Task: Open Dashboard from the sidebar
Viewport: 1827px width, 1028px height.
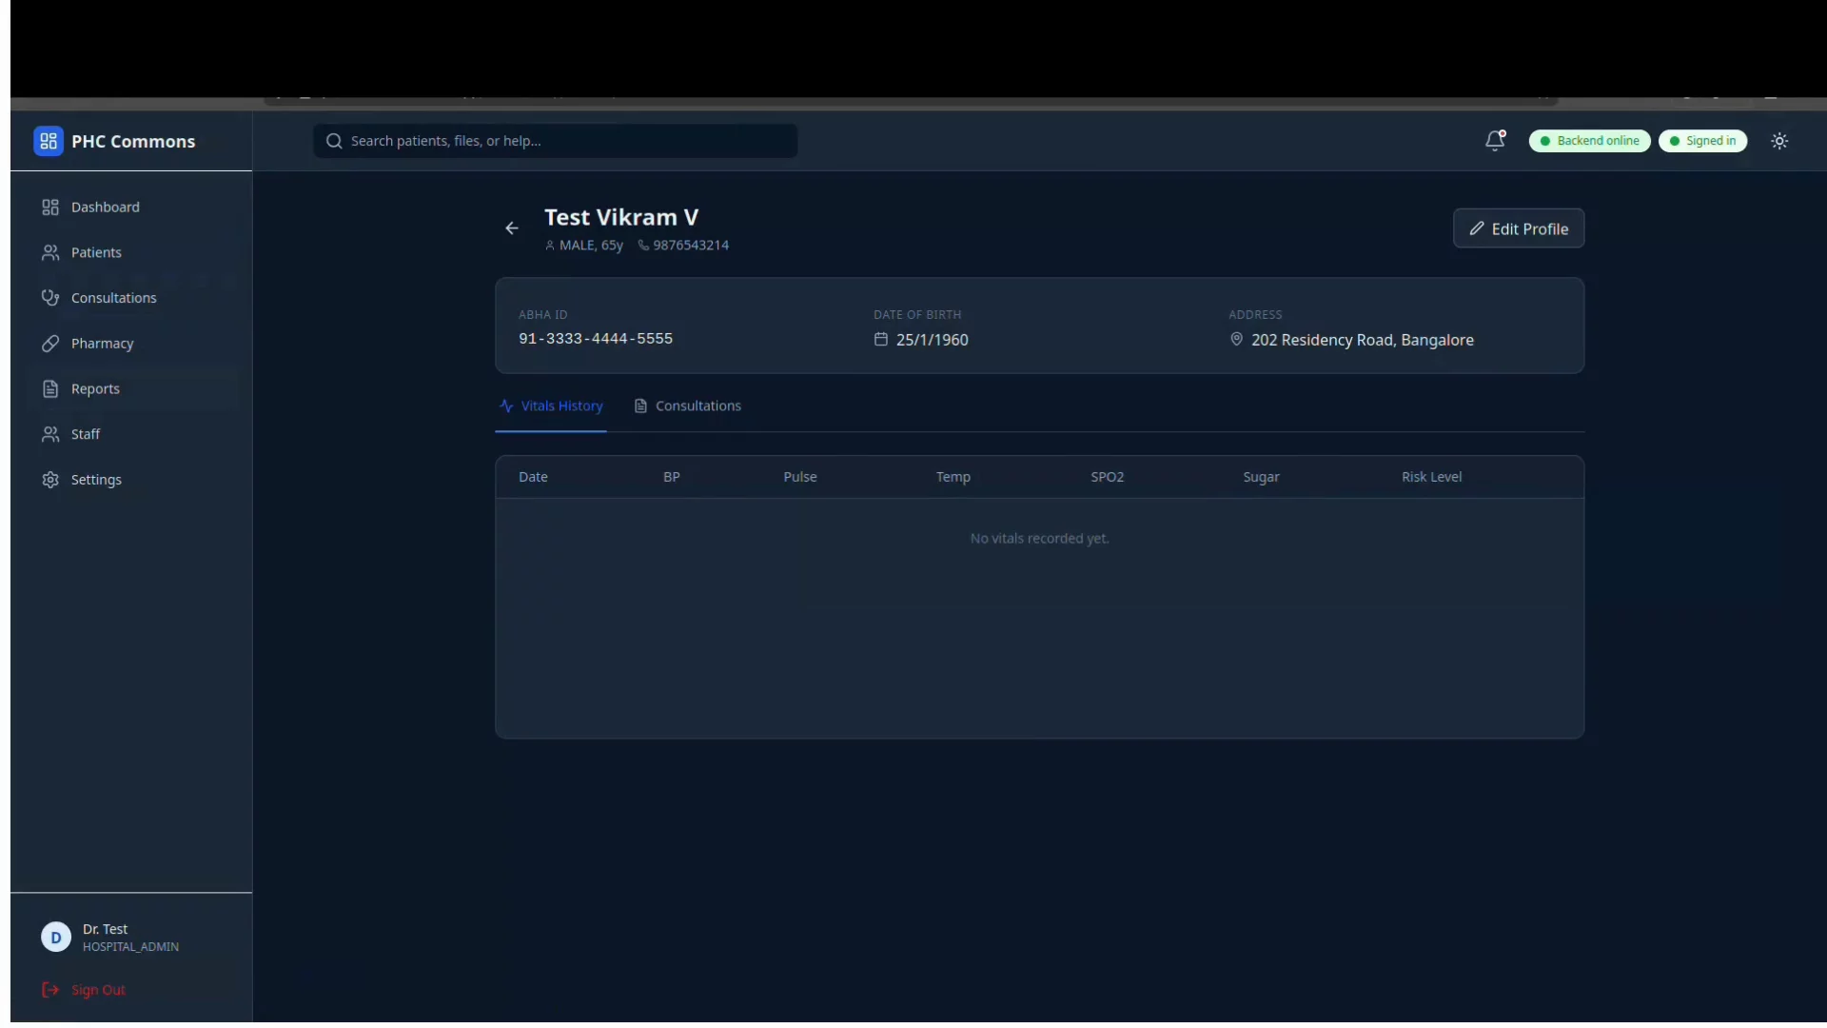Action: [105, 208]
